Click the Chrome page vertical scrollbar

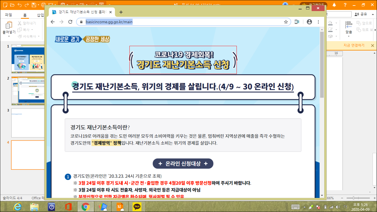[322, 65]
